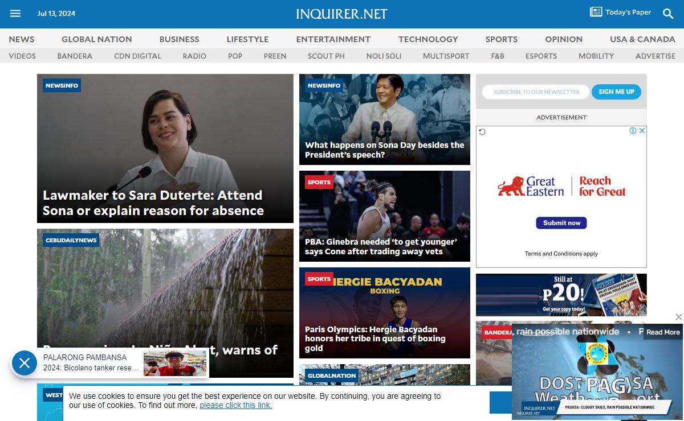The height and width of the screenshot is (421, 684).
Task: Go to CDN Digital link
Action: [137, 56]
